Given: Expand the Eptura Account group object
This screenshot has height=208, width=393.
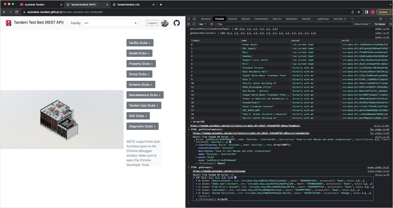Looking at the screenshot, I should click(x=197, y=181).
